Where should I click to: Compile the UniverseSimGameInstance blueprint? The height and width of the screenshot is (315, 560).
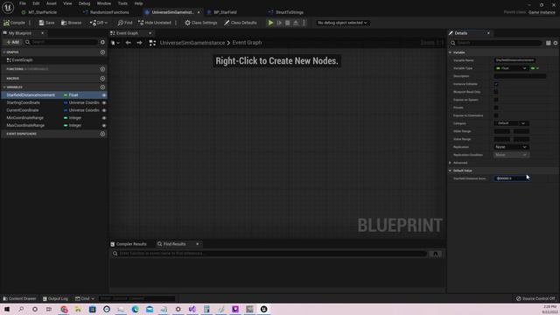[14, 23]
